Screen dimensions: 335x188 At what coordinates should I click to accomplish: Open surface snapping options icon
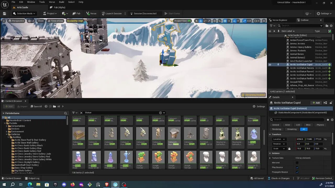(x=219, y=21)
